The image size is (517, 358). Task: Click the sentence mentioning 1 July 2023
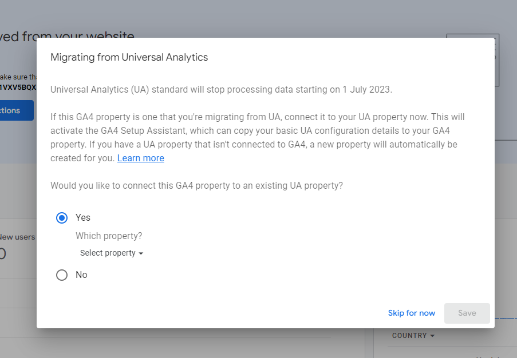coord(221,90)
